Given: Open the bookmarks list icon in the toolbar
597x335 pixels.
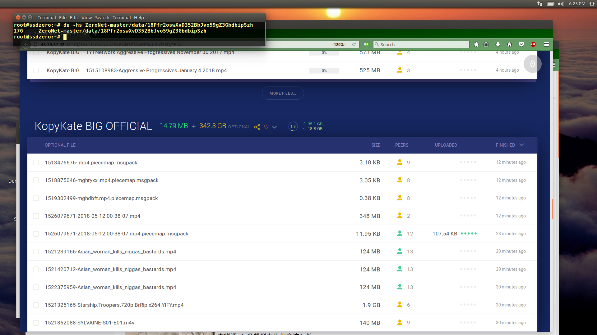Looking at the screenshot, I should pyautogui.click(x=486, y=44).
